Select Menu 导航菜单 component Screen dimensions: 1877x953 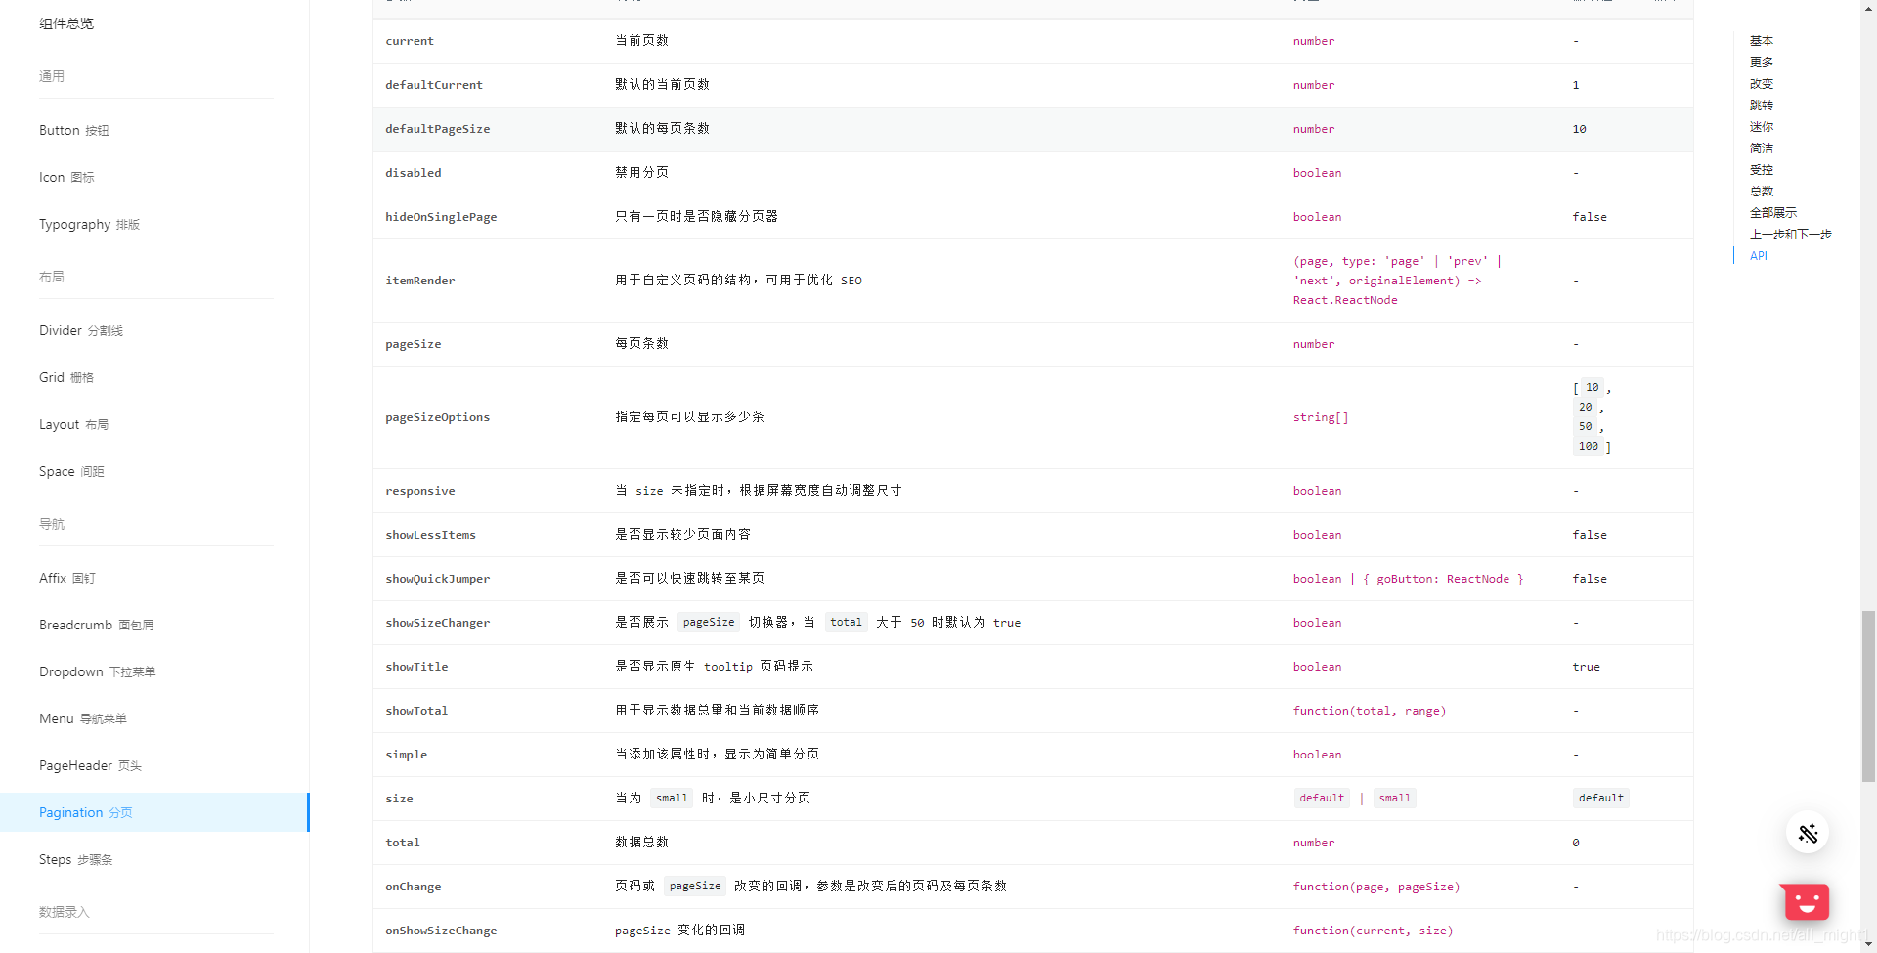pos(82,718)
